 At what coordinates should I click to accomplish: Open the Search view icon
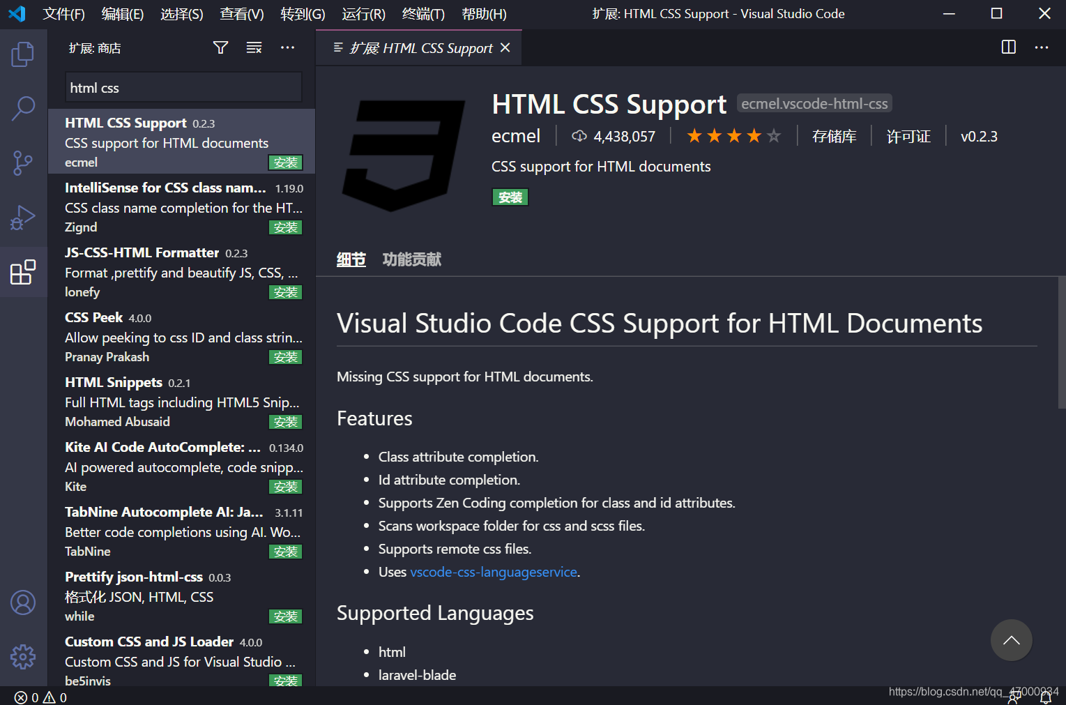tap(23, 109)
